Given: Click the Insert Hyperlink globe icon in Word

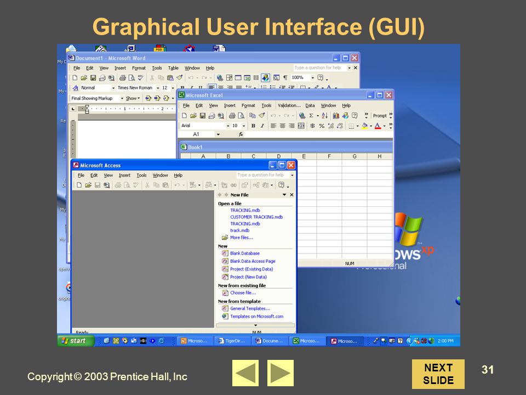Looking at the screenshot, I should 220,77.
